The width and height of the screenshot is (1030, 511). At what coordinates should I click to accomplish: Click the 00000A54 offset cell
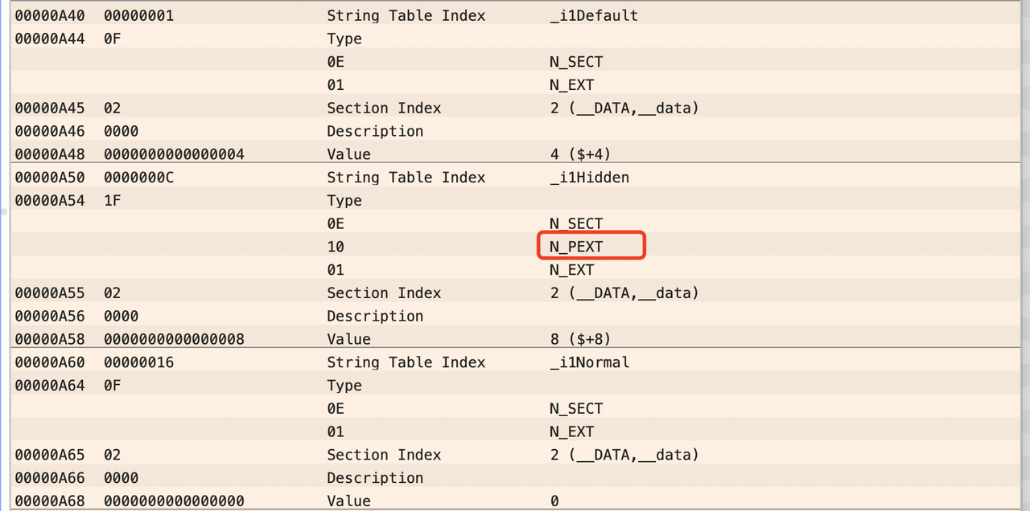click(x=49, y=201)
